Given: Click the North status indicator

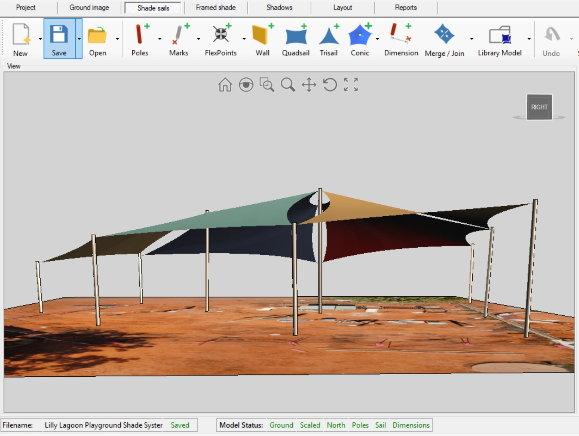Looking at the screenshot, I should coord(336,425).
